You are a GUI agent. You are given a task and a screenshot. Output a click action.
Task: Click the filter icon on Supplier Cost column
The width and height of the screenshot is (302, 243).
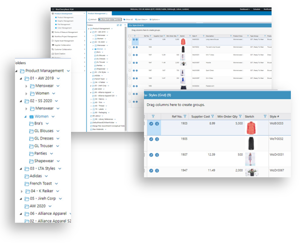(213, 116)
